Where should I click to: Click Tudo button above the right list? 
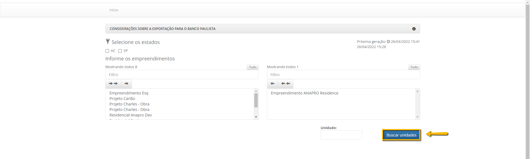pyautogui.click(x=414, y=67)
